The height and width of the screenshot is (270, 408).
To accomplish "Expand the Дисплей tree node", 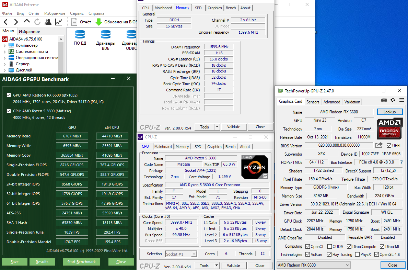I will (4, 70).
